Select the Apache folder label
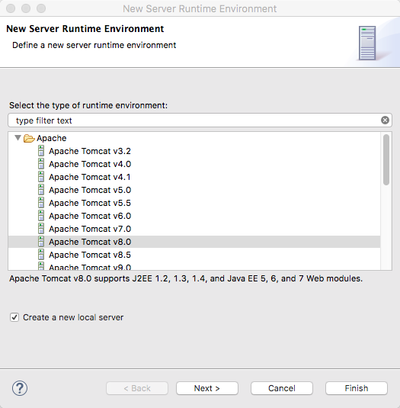Viewport: 400px width, 408px height. [52, 138]
